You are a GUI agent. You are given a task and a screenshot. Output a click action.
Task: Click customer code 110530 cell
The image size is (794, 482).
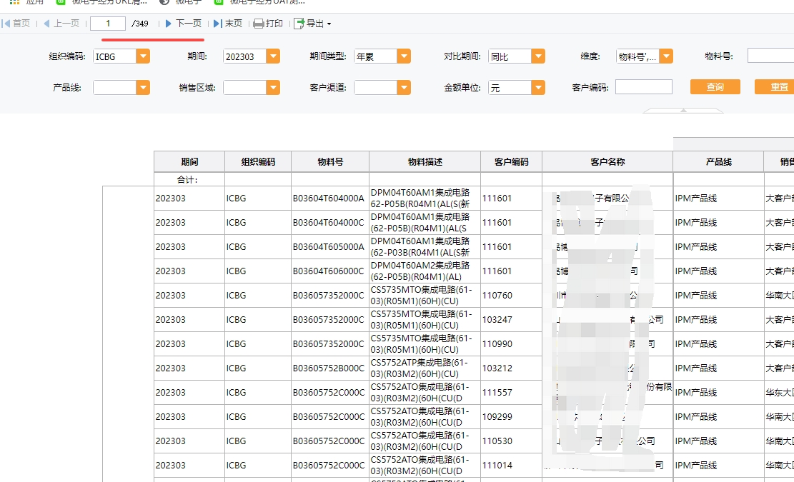512,441
